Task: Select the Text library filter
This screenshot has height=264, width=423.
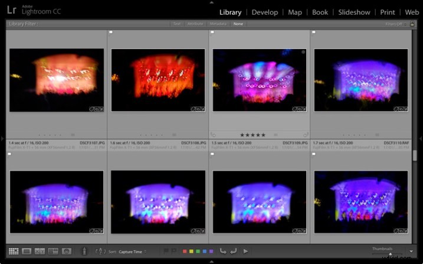Action: 177,24
